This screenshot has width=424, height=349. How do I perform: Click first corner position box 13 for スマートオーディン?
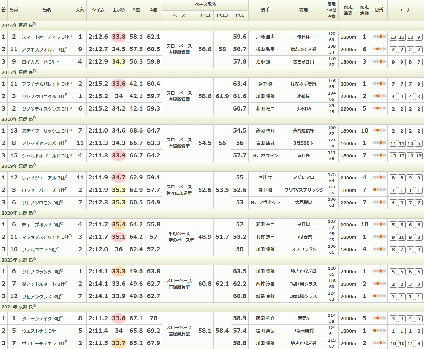click(393, 37)
